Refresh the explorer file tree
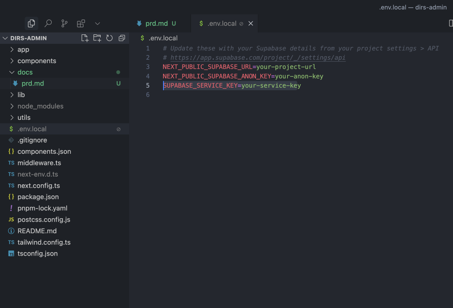Screen dimensions: 453x308 pos(109,38)
